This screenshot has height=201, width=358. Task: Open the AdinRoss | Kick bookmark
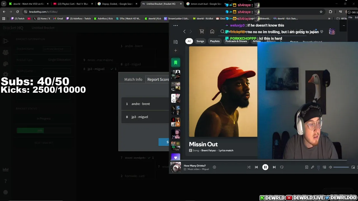(x=103, y=19)
